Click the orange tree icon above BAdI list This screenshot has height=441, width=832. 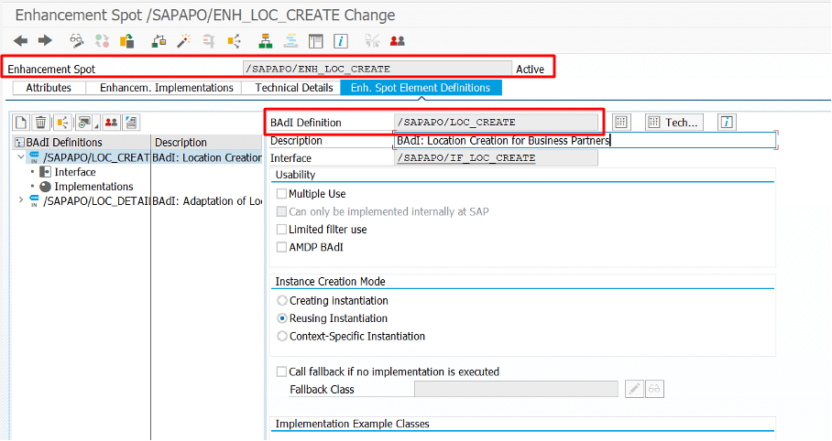tap(62, 123)
